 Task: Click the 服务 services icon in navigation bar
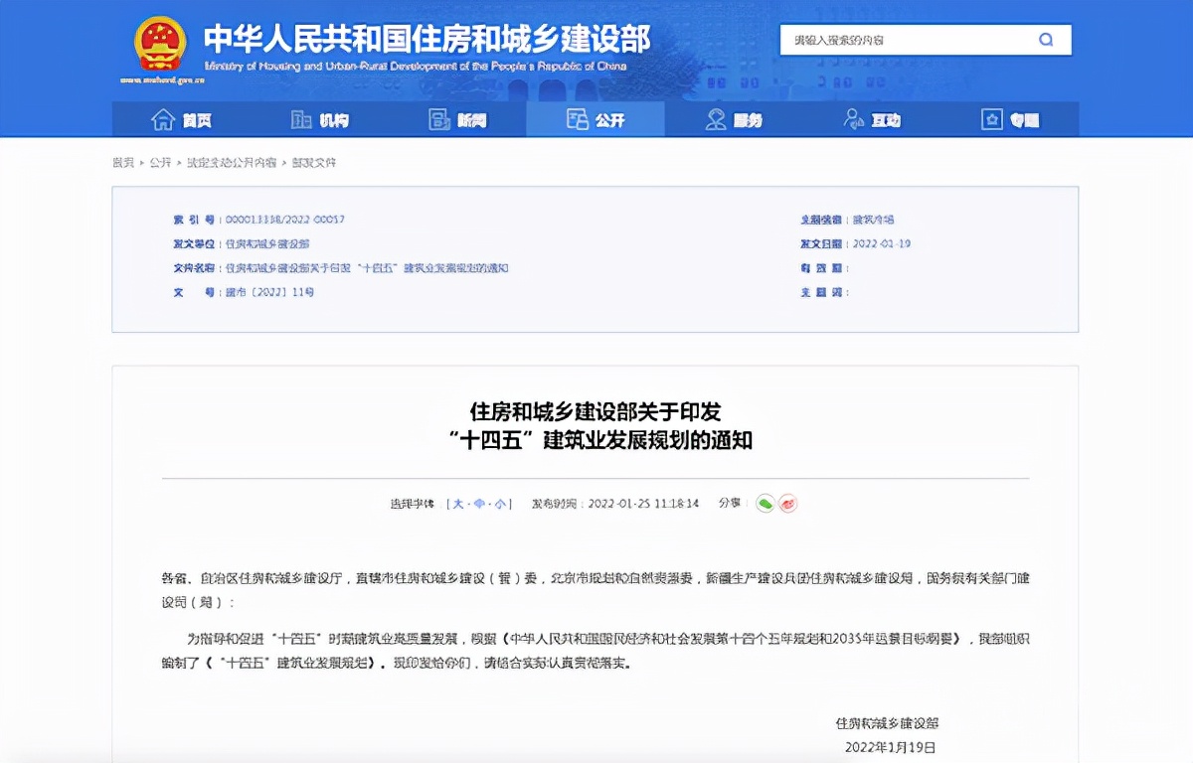tap(714, 118)
